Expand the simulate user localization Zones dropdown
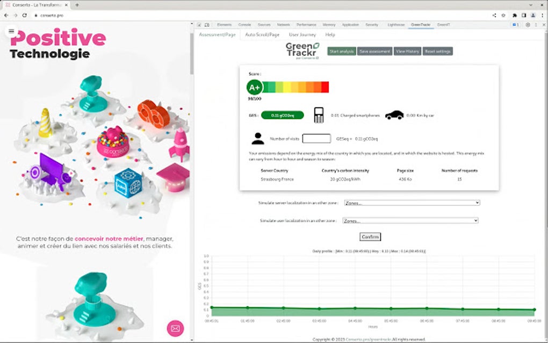Image resolution: width=548 pixels, height=343 pixels. [x=410, y=220]
